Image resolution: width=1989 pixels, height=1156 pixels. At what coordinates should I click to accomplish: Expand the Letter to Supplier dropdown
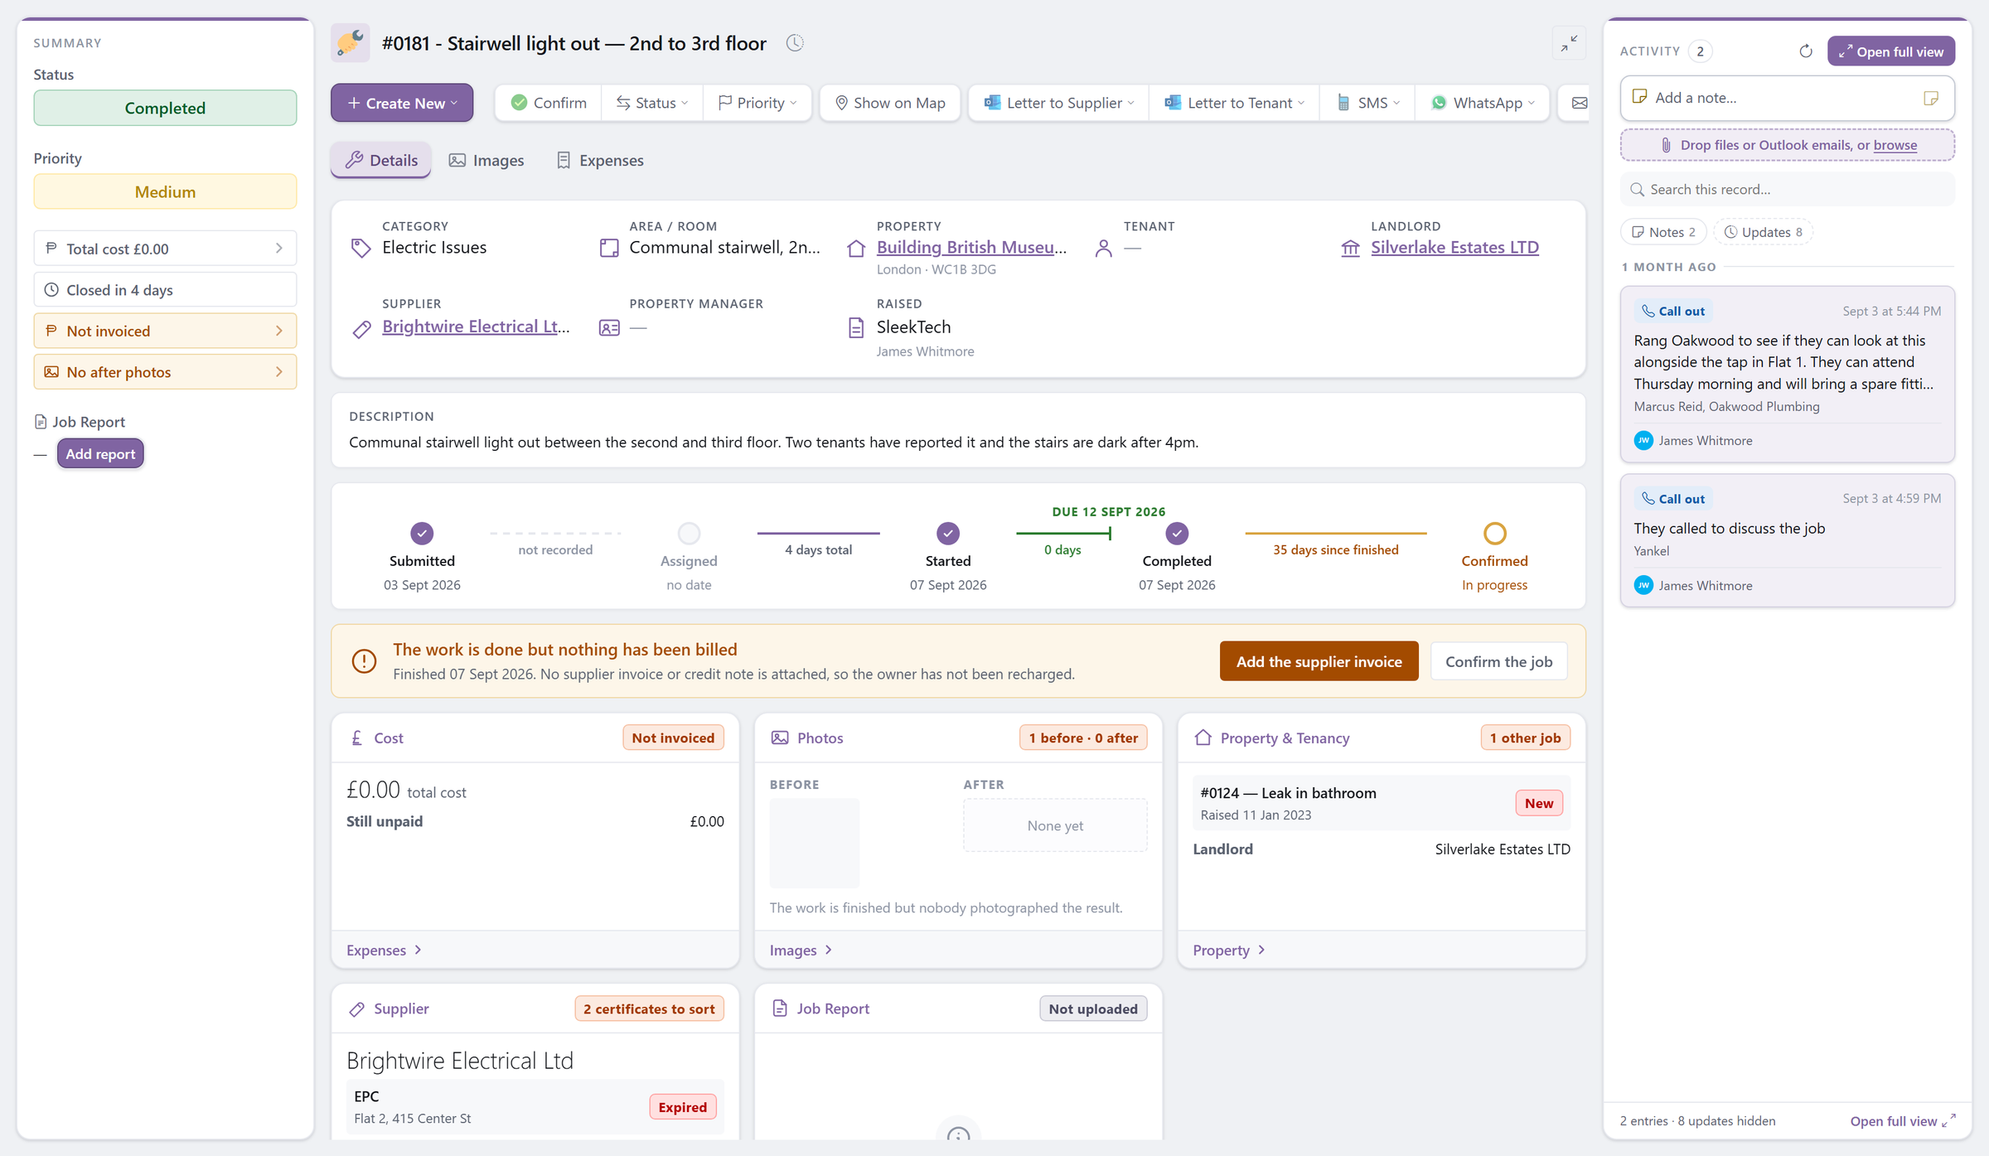[1059, 103]
